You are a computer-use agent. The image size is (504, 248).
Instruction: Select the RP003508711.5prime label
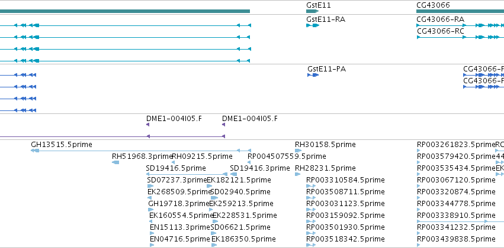point(345,192)
